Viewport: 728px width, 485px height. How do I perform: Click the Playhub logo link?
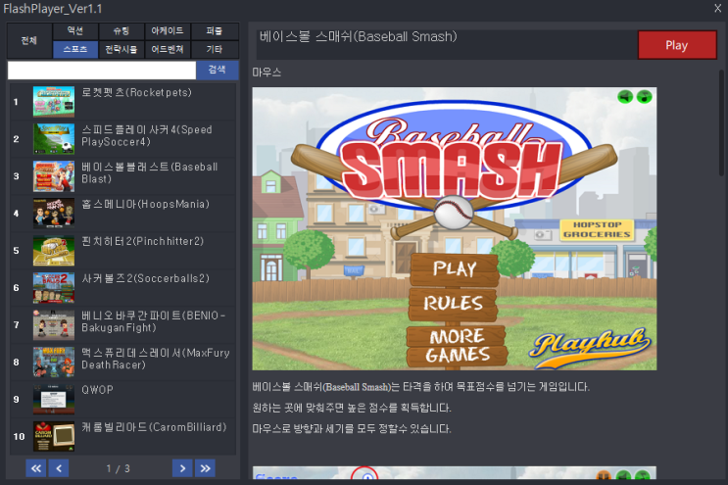(x=590, y=346)
